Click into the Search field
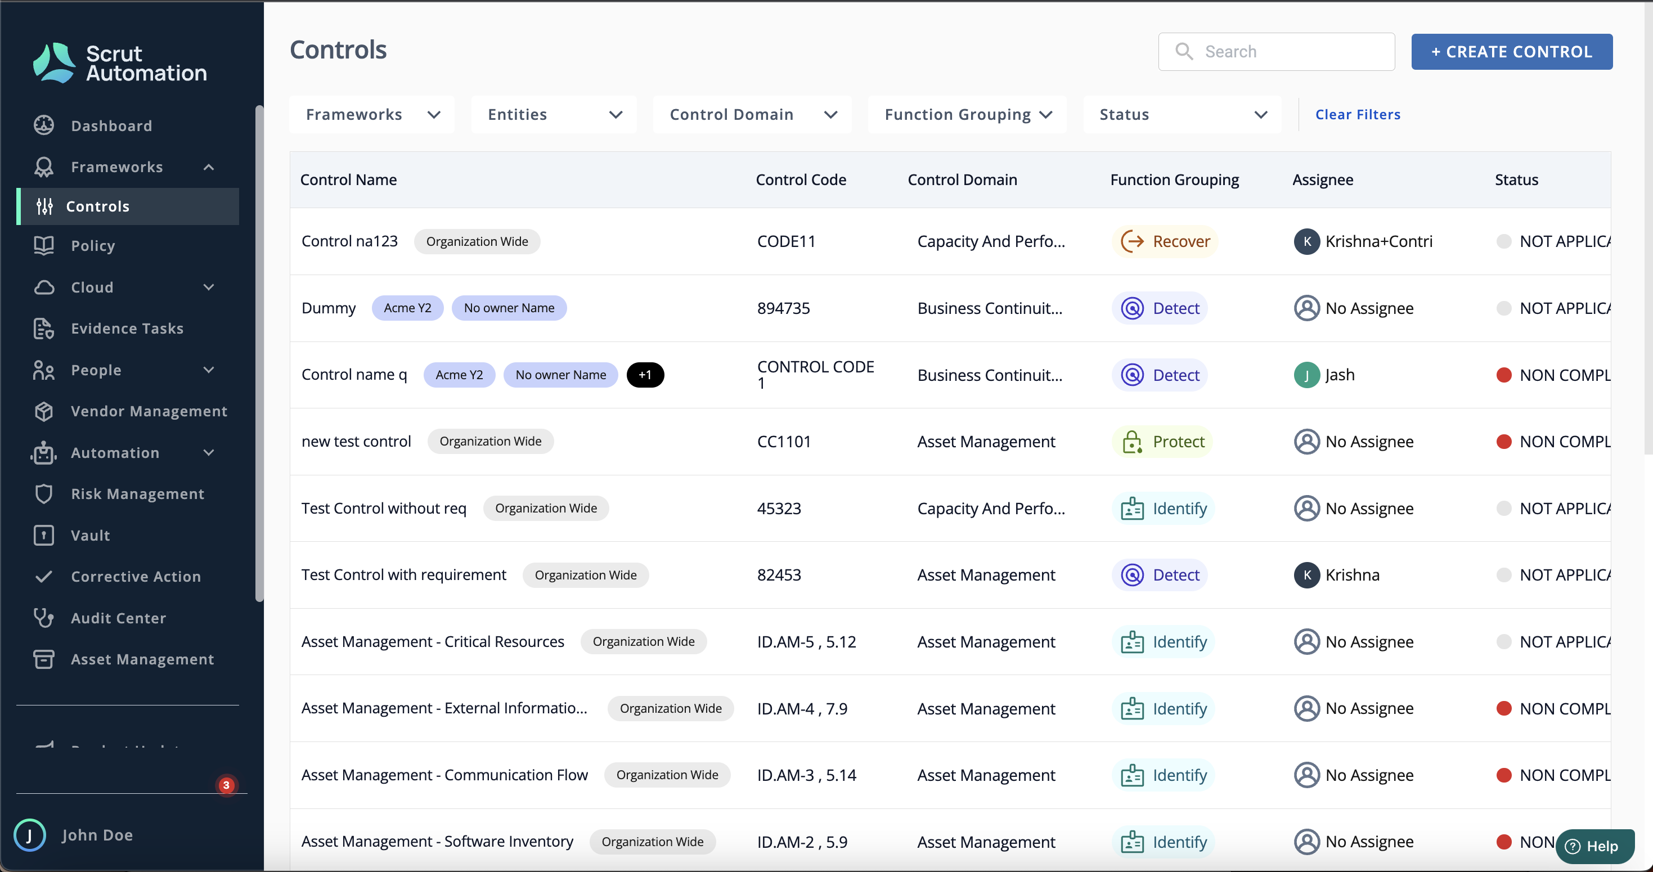The width and height of the screenshot is (1653, 872). [1275, 51]
